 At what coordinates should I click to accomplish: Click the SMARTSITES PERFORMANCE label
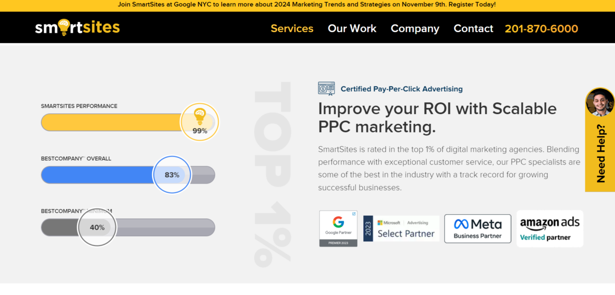coord(79,106)
